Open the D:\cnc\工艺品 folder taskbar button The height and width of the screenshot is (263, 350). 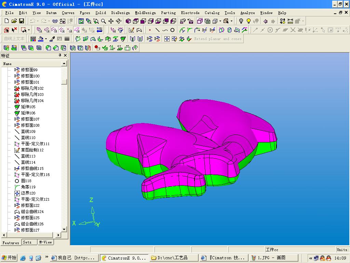[x=174, y=258]
